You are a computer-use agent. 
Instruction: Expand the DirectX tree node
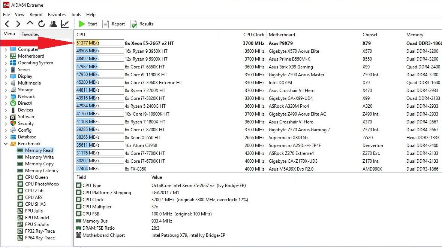(x=6, y=103)
